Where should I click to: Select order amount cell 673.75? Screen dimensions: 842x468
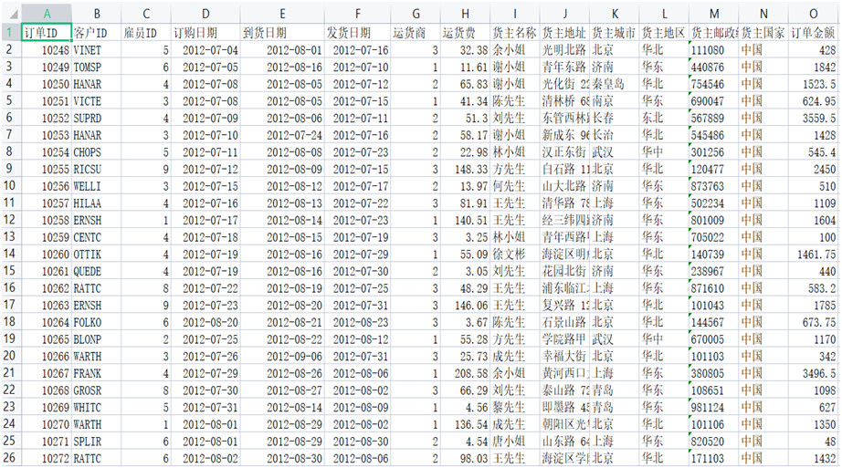813,322
